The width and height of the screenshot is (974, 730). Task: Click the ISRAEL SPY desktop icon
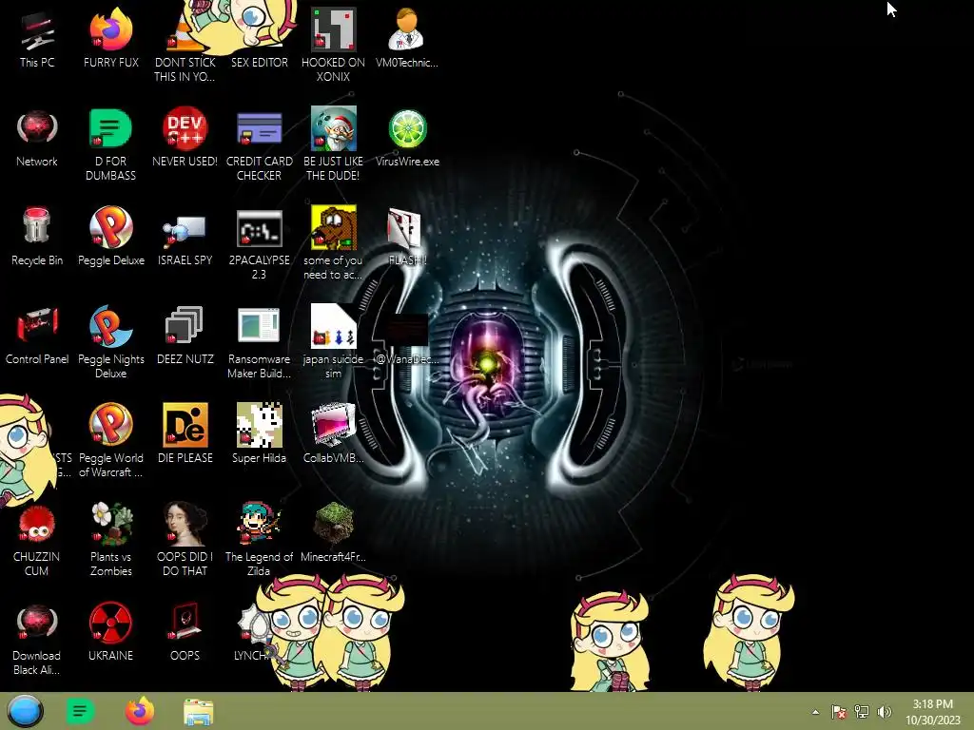click(x=185, y=238)
